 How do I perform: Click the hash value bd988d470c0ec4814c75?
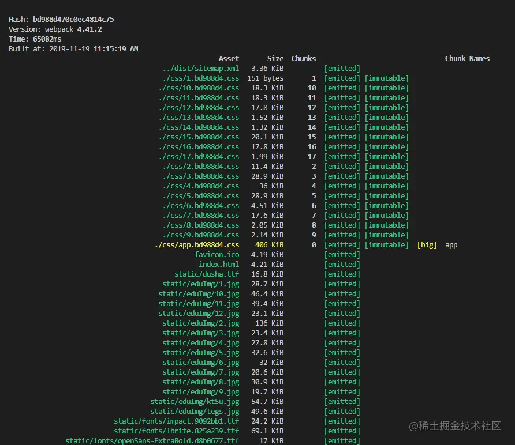[73, 20]
